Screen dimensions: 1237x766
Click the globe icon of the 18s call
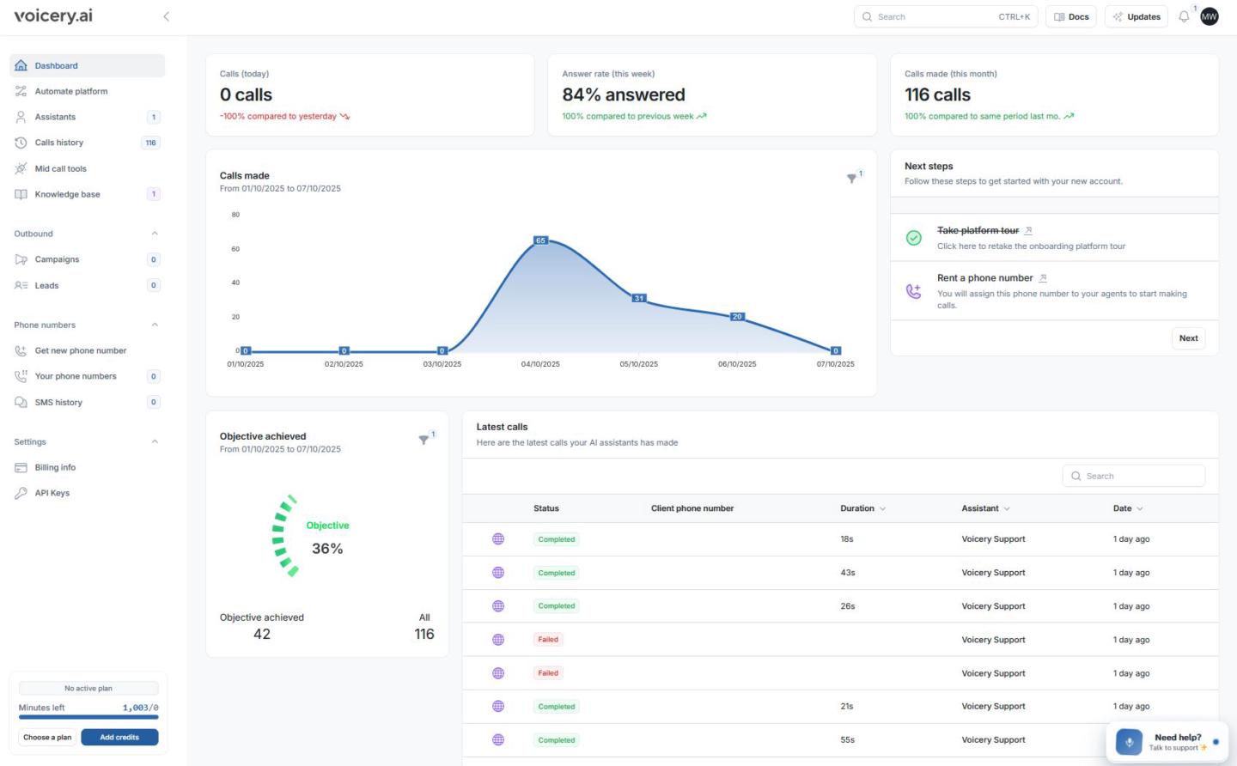coord(498,539)
